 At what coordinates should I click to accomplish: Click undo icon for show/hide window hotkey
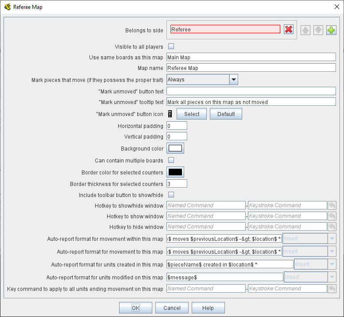pos(332,205)
